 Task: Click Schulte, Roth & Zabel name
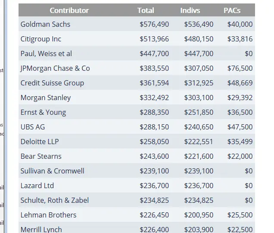(55, 200)
